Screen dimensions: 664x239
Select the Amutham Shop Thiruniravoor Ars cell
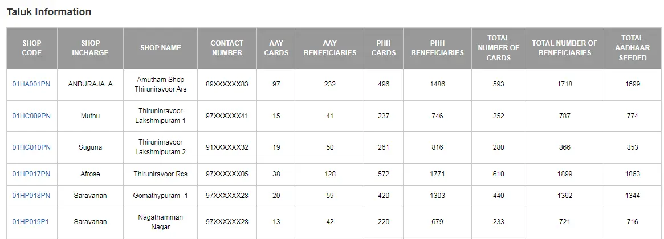coord(161,84)
